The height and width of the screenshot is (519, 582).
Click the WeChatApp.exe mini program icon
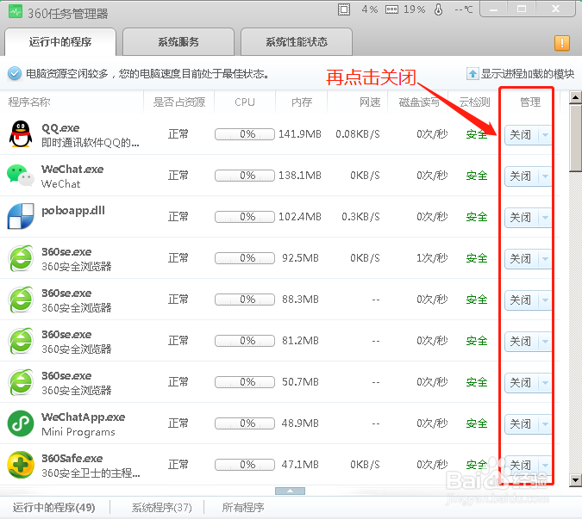coord(21,423)
